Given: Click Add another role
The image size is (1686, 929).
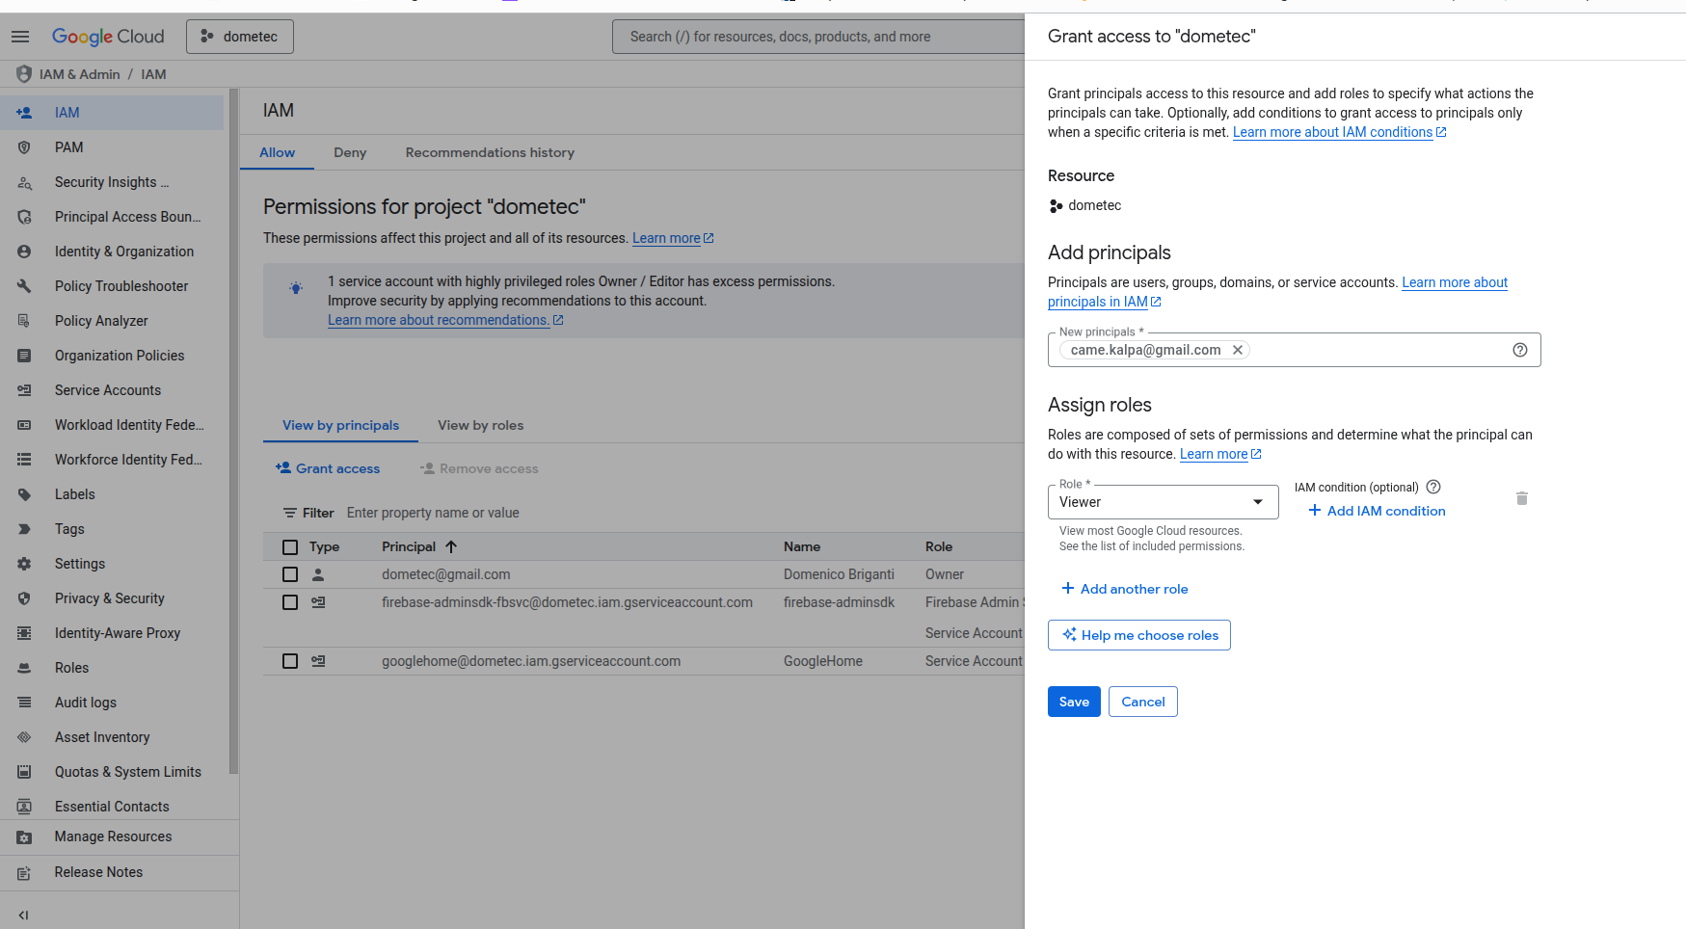Looking at the screenshot, I should pos(1124,589).
